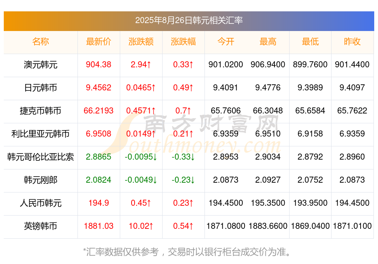Select the 人民币韩元 row name
Viewport: 378px width, 264px height.
pyautogui.click(x=40, y=203)
